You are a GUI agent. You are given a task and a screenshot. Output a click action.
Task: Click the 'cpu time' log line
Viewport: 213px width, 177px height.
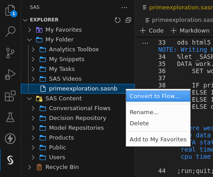coord(196,156)
